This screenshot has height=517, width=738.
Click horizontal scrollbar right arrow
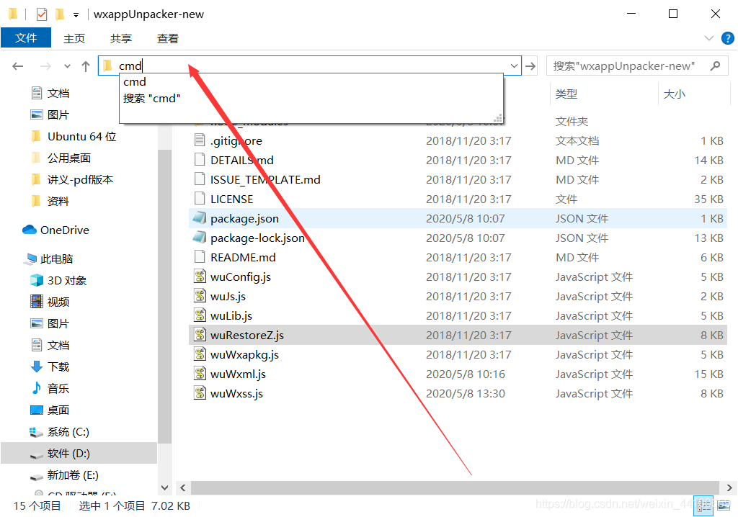tap(729, 487)
